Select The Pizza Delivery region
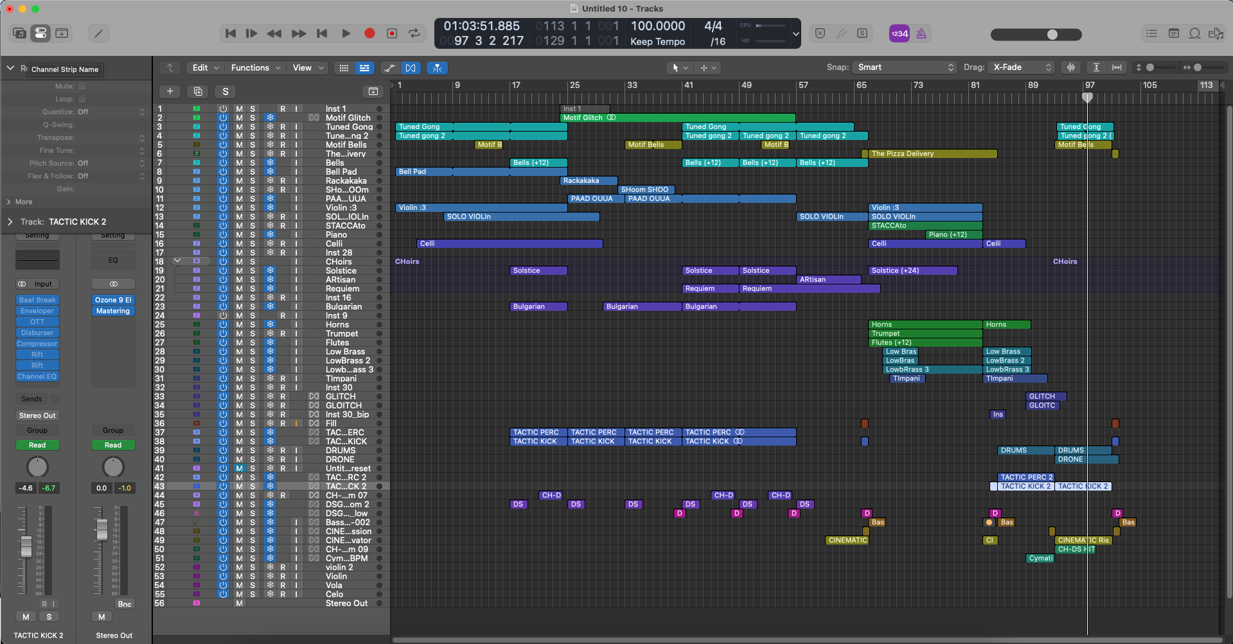The image size is (1233, 644). (x=932, y=153)
